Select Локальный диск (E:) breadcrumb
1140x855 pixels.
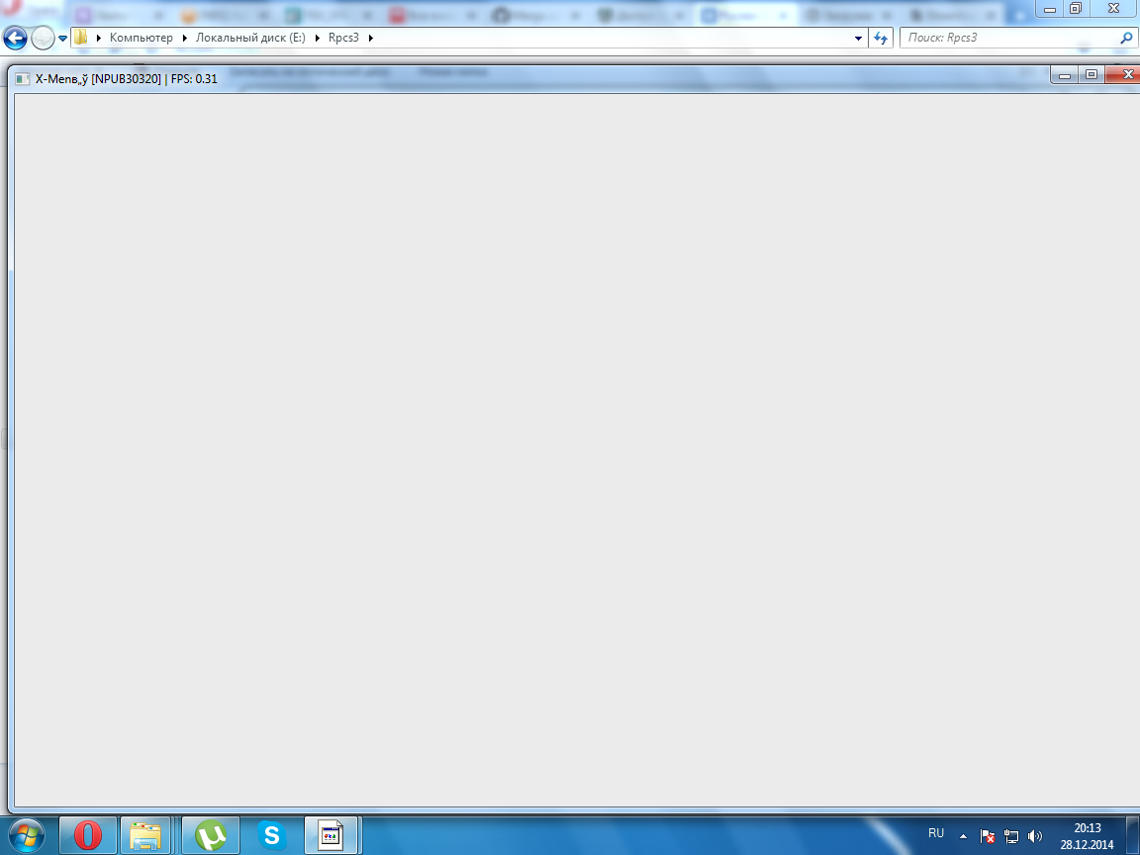(250, 38)
